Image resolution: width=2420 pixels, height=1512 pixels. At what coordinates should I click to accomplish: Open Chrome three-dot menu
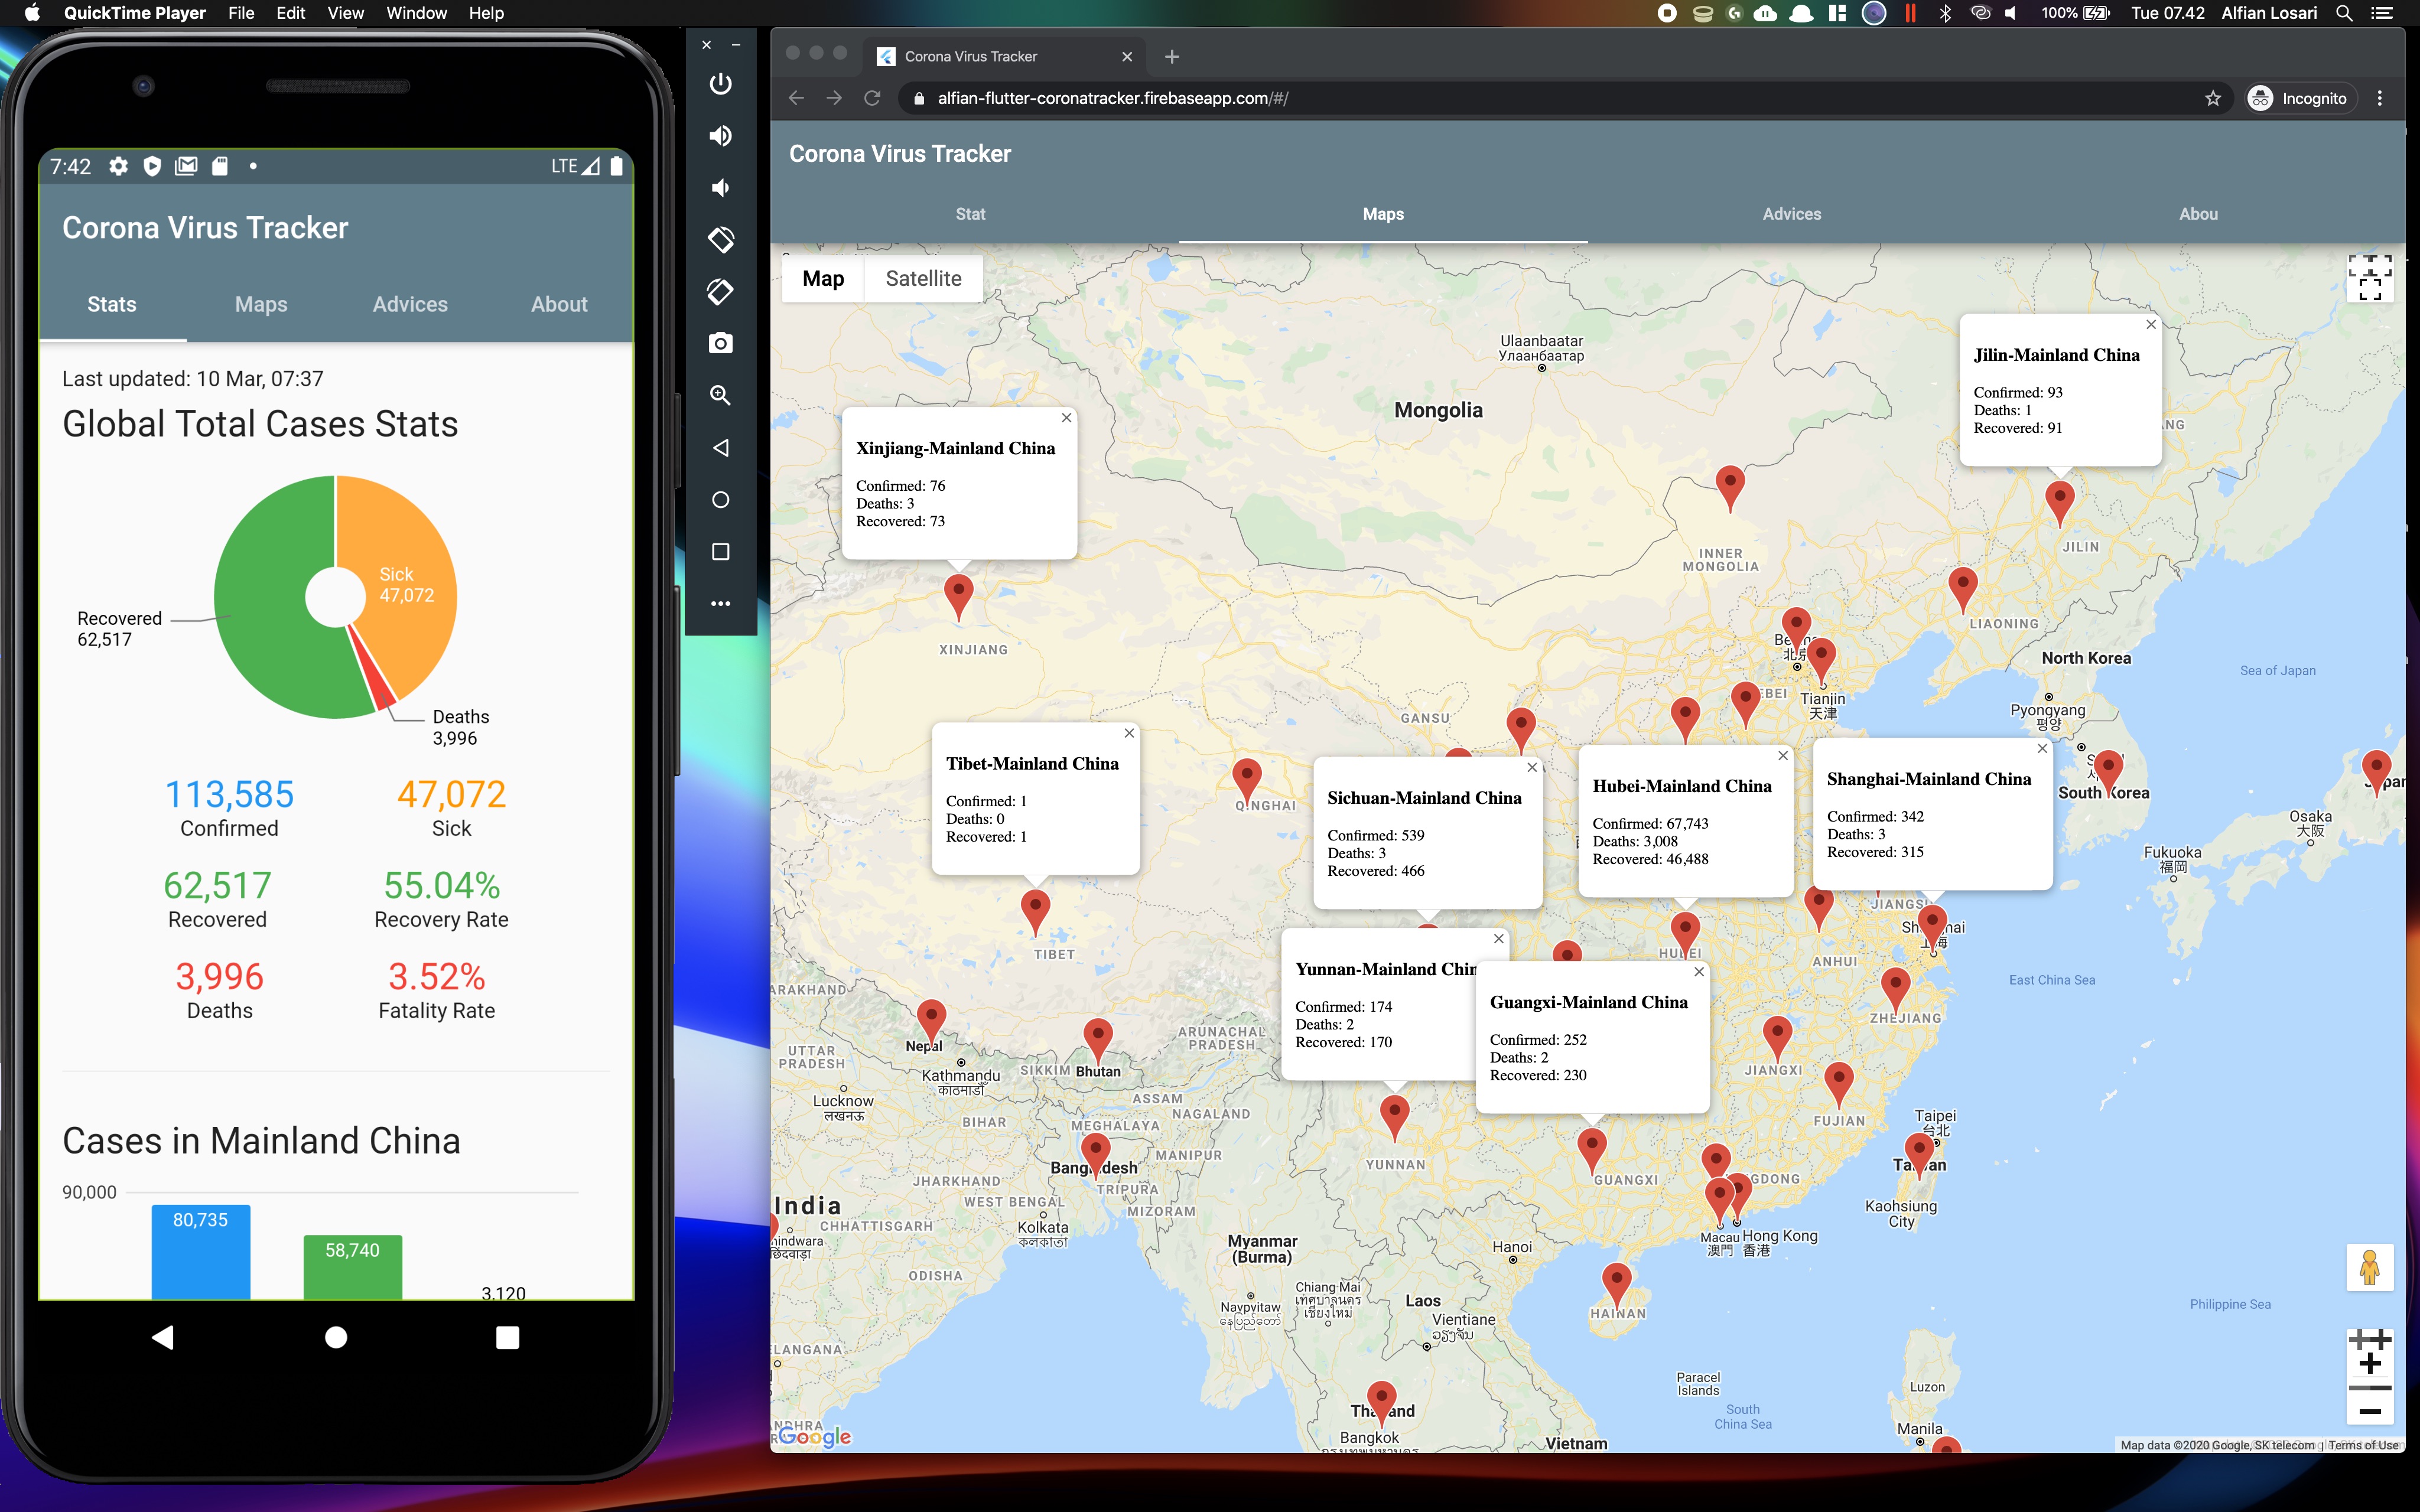tap(2379, 98)
